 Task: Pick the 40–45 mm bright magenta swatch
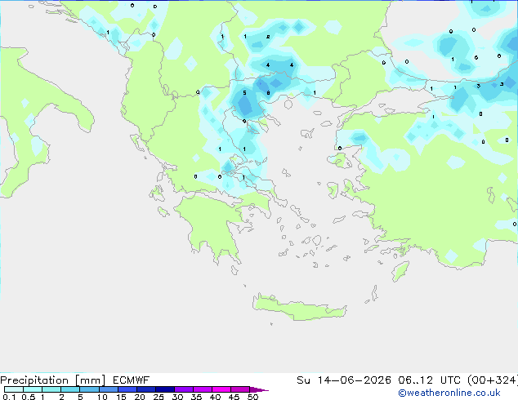coord(221,389)
